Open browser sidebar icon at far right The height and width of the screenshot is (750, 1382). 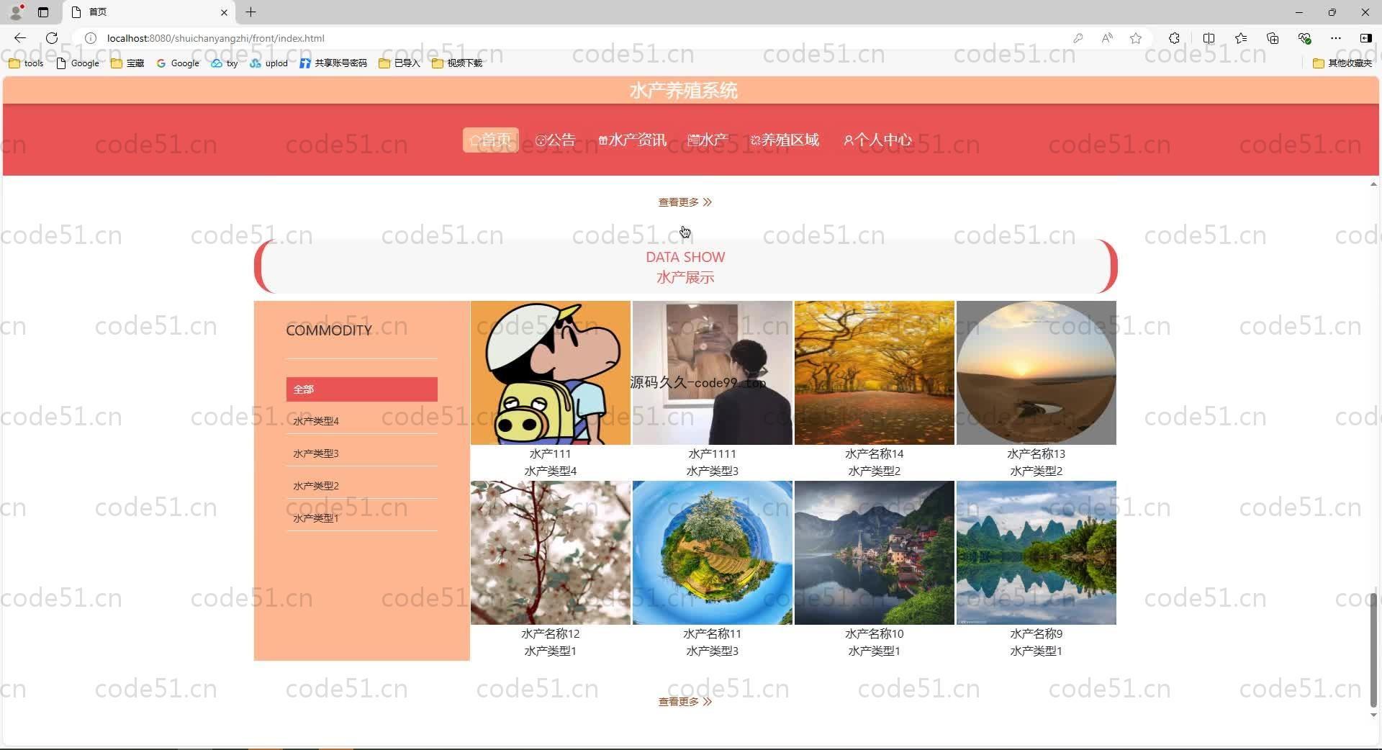pos(1365,38)
